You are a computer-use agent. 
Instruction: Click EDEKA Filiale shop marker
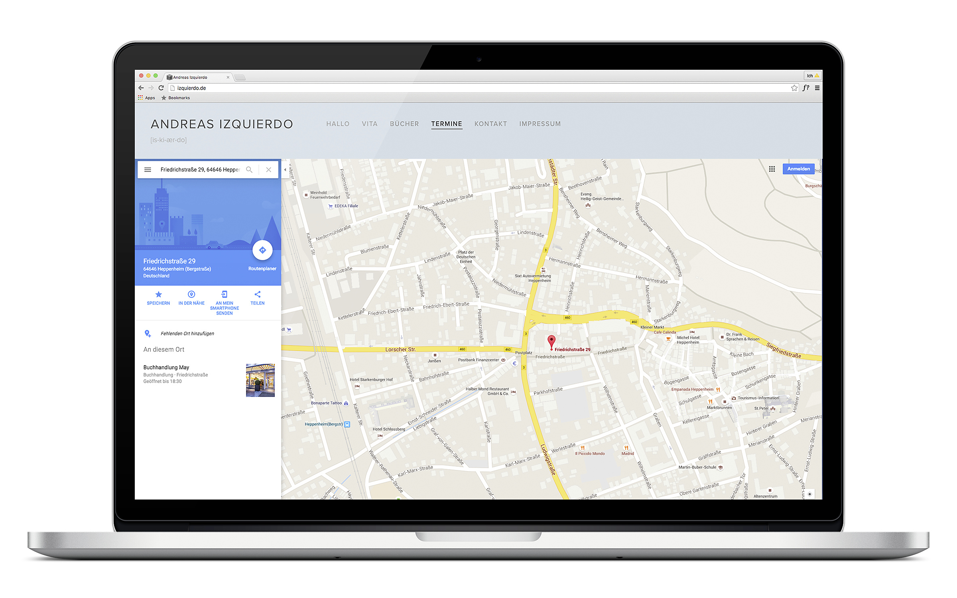(331, 207)
